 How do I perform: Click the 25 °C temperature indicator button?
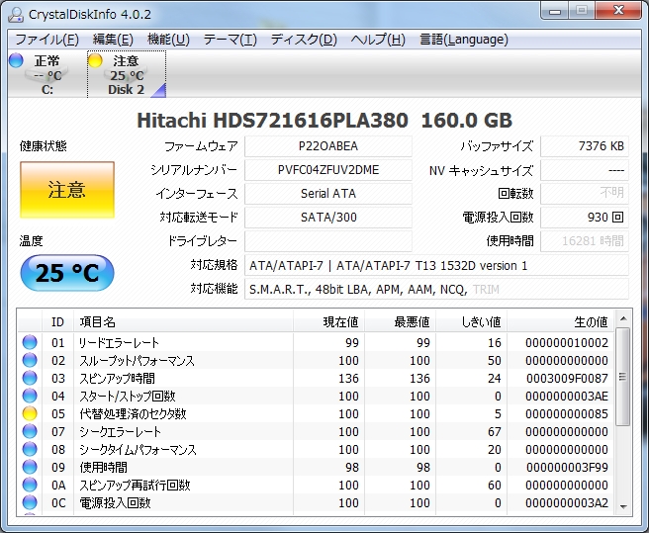[67, 273]
